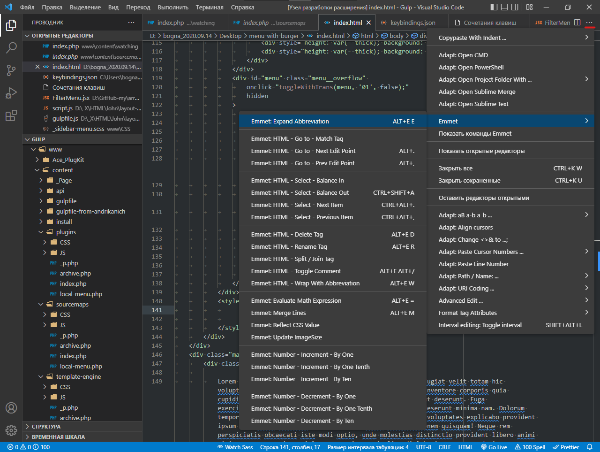Select Emmet HTML Wrap With Abbreviation
The height and width of the screenshot is (452, 600).
click(x=333, y=283)
